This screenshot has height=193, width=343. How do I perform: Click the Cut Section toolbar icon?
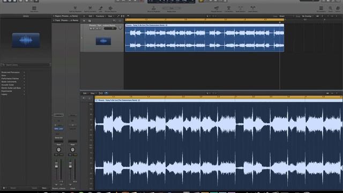click(229, 9)
